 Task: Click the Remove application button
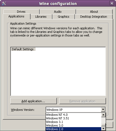(x=82, y=101)
